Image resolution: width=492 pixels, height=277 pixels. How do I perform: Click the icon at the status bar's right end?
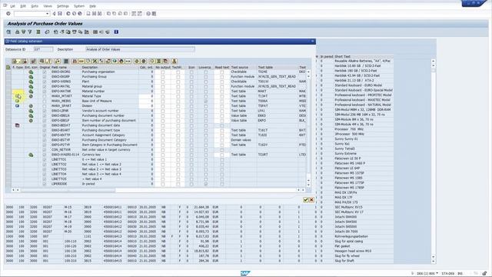click(485, 274)
